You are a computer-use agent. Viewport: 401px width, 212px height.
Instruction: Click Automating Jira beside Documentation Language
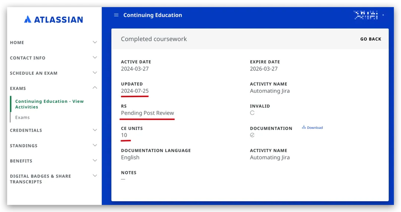point(270,158)
